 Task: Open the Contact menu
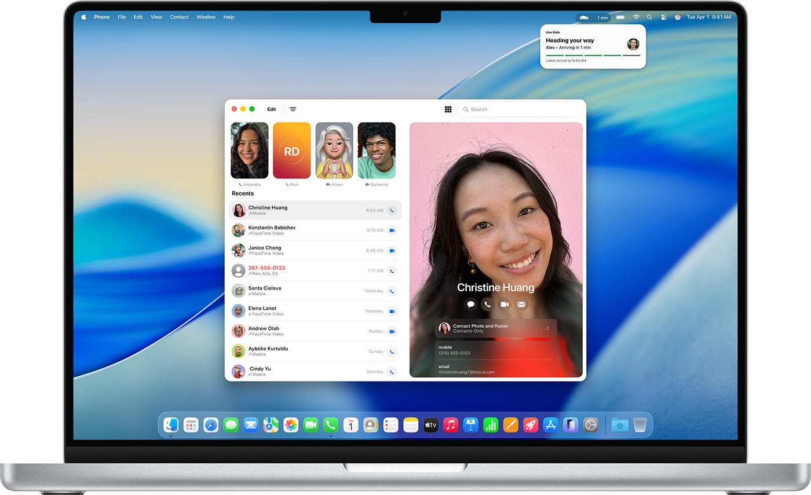click(179, 17)
